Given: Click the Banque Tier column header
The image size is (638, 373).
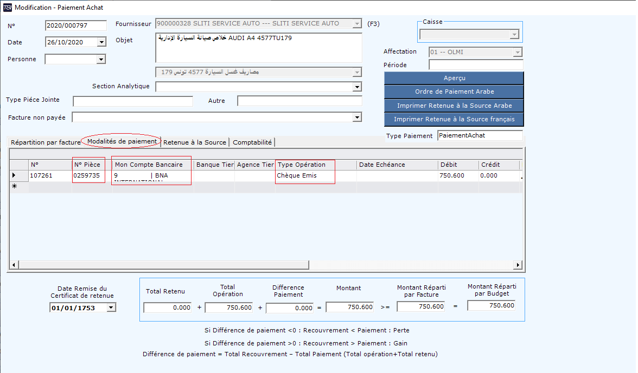Looking at the screenshot, I should click(x=214, y=165).
